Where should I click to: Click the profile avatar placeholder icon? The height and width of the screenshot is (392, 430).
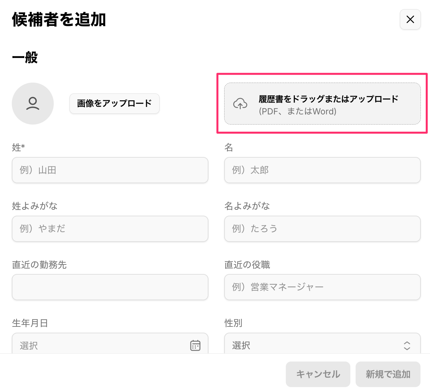33,104
